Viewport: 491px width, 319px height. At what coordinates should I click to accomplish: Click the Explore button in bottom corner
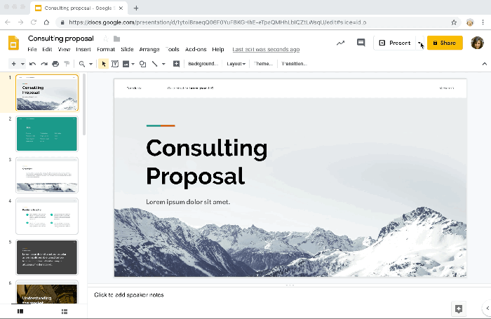click(x=459, y=308)
